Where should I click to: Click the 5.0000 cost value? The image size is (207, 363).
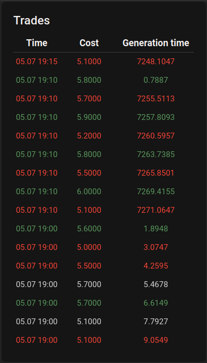89,247
